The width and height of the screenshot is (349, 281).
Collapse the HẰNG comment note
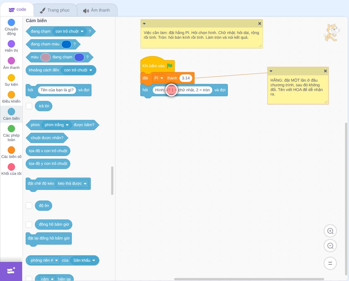coord(271,71)
